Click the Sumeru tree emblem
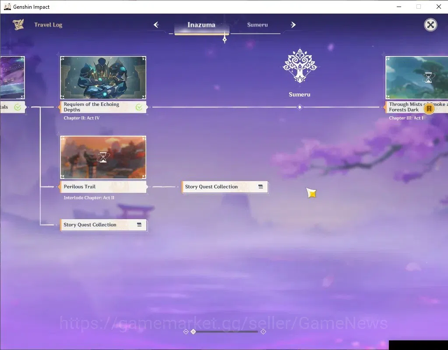 [x=300, y=66]
